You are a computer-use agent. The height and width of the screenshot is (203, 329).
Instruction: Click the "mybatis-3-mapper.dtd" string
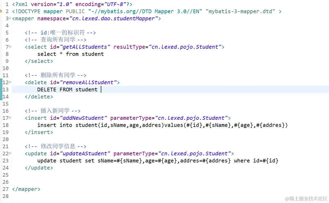click(x=240, y=11)
